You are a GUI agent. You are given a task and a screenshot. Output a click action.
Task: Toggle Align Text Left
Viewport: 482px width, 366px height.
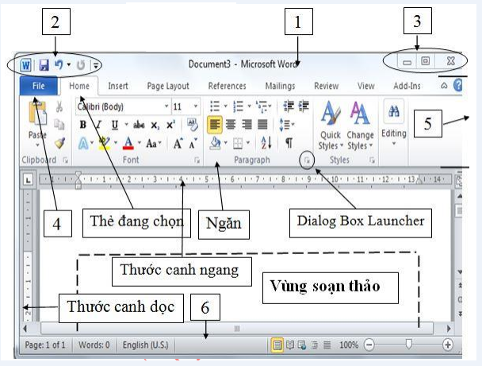point(215,125)
